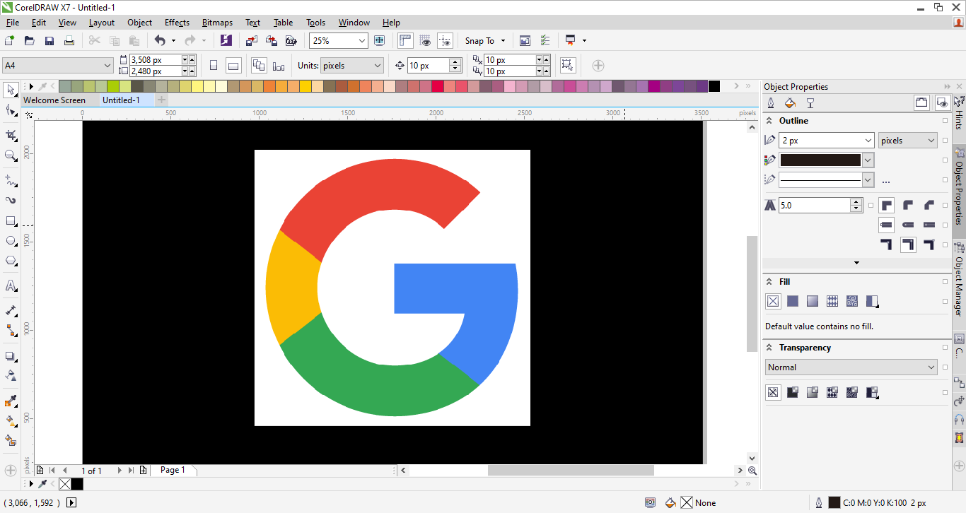The image size is (966, 513).
Task: Select the Drop Shadow tool
Action: (x=11, y=356)
